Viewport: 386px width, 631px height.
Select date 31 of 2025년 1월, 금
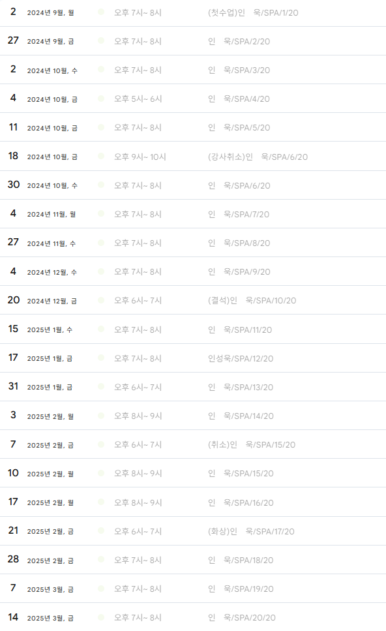pos(13,386)
